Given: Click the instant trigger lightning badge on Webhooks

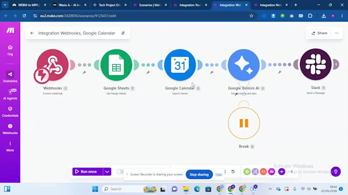Looking at the screenshot, I should click(x=41, y=76).
